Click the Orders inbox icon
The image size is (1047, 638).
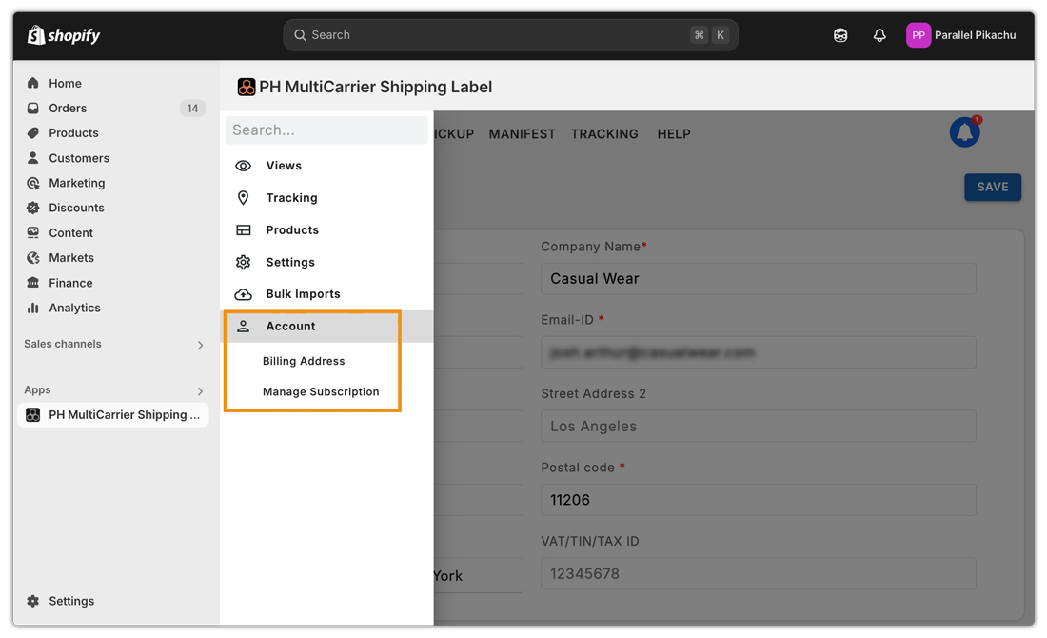pyautogui.click(x=32, y=108)
